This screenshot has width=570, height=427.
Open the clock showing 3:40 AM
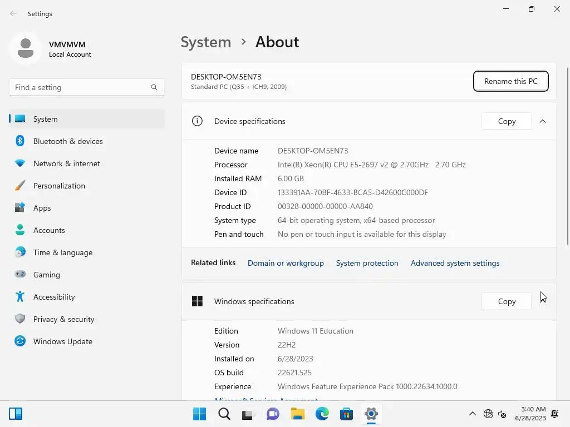pyautogui.click(x=530, y=414)
